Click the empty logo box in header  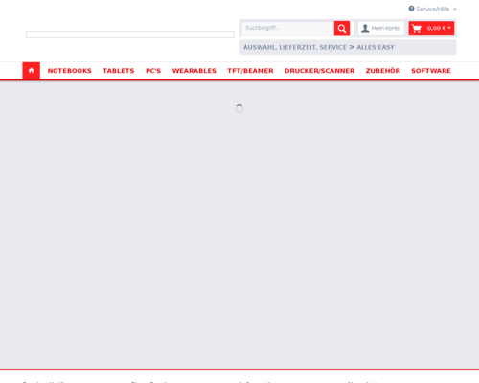(130, 34)
